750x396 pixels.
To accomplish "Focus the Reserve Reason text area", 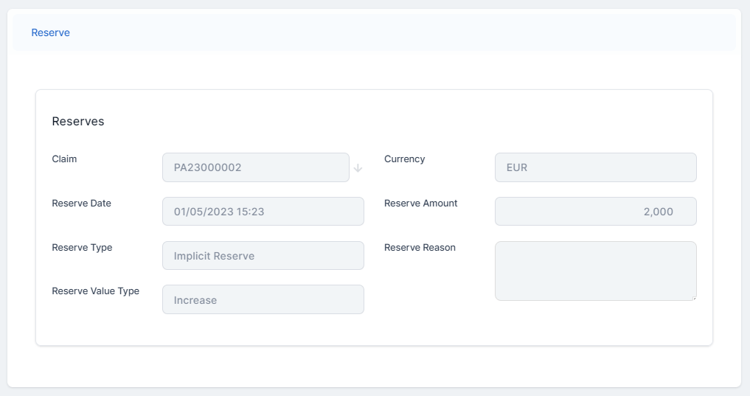I will tap(595, 271).
